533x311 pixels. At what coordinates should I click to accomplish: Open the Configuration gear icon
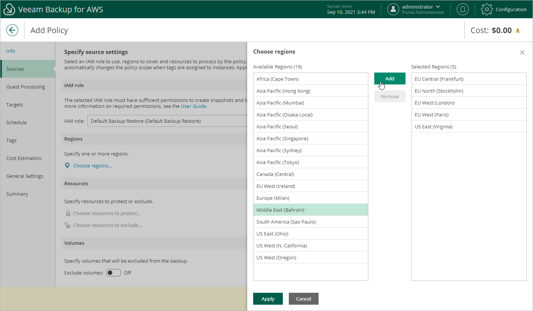pos(487,10)
